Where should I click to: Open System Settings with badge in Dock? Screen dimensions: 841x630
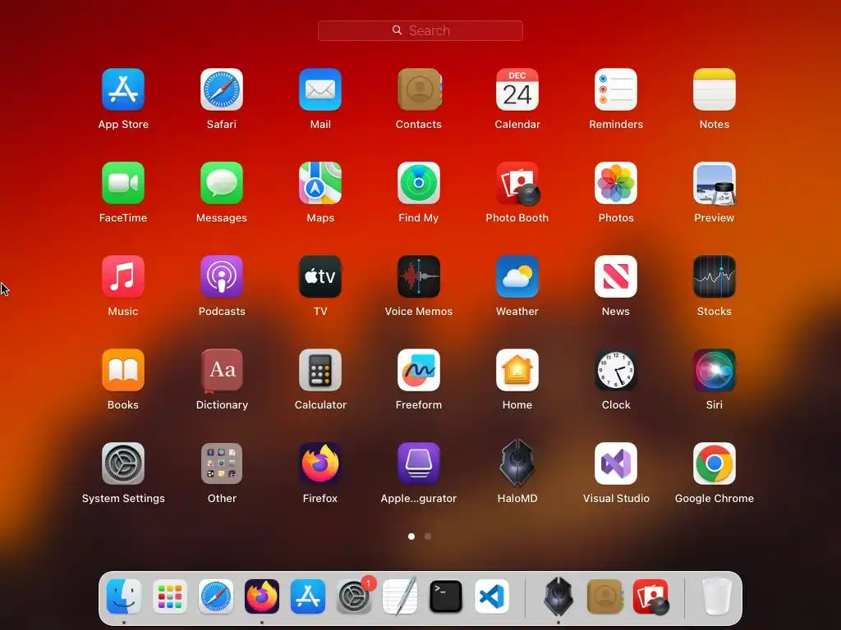[x=354, y=596]
